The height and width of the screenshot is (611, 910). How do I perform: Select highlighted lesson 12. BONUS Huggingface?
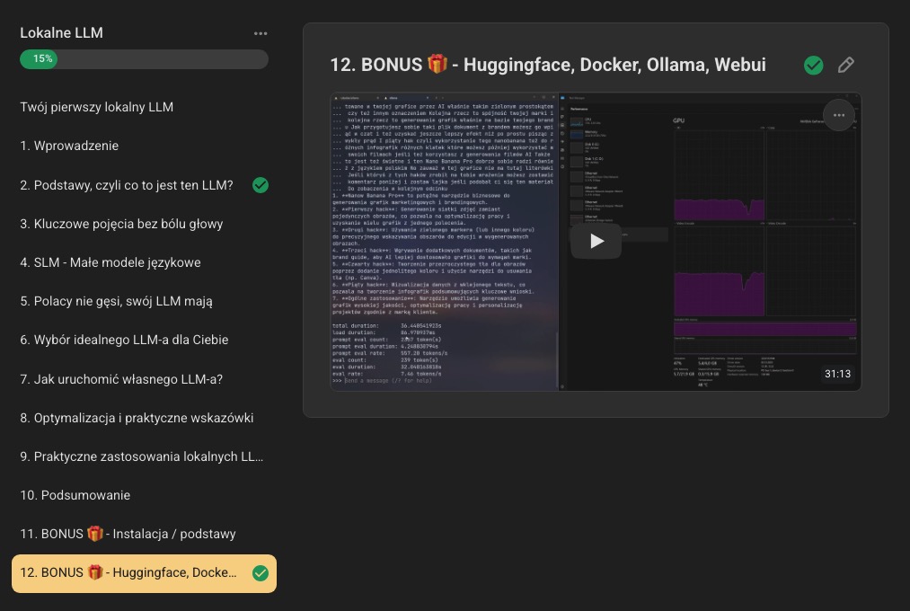click(144, 573)
